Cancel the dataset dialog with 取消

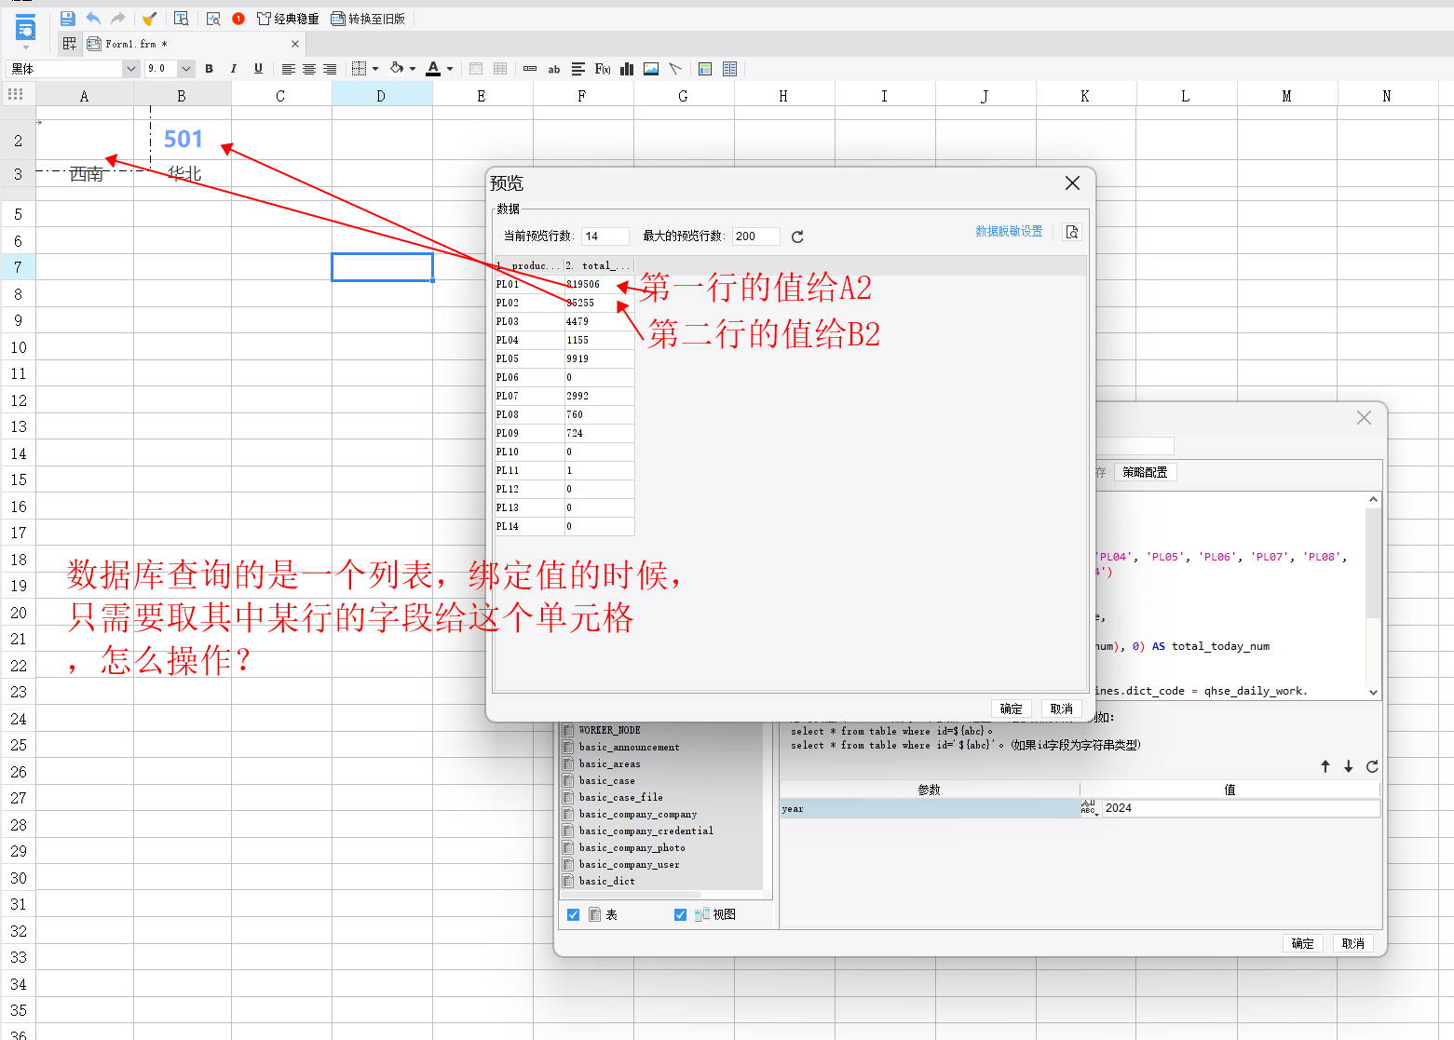1353,943
